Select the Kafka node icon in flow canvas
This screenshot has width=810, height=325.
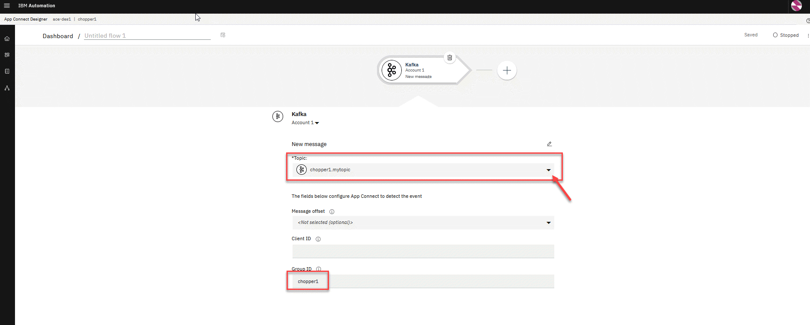point(392,70)
